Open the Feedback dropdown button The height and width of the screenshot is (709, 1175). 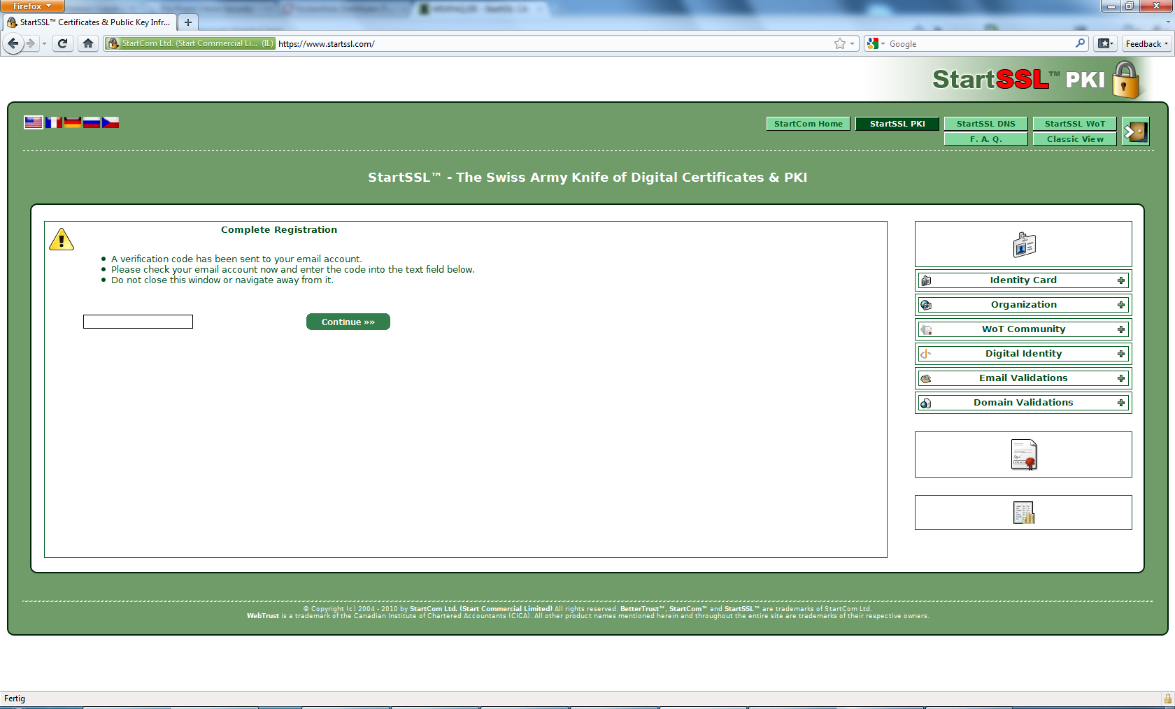(1146, 43)
